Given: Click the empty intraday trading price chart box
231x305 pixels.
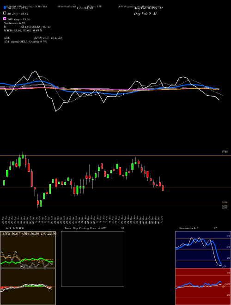Looking at the screenshot, I should (x=92, y=259).
